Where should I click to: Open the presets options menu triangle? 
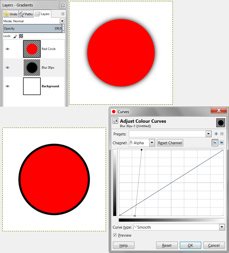222,134
